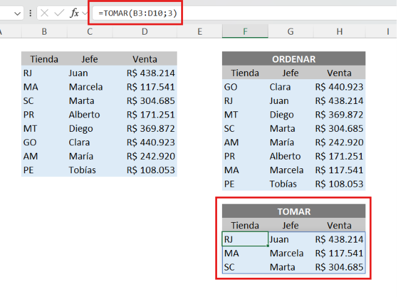Select source cell PE in Tienda column

point(45,170)
